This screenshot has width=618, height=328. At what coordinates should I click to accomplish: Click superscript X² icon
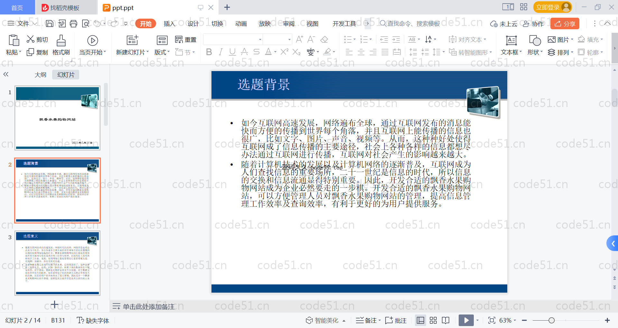(x=285, y=51)
